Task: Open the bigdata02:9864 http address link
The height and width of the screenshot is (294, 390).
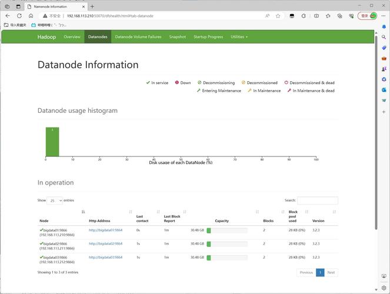Action: pyautogui.click(x=105, y=243)
